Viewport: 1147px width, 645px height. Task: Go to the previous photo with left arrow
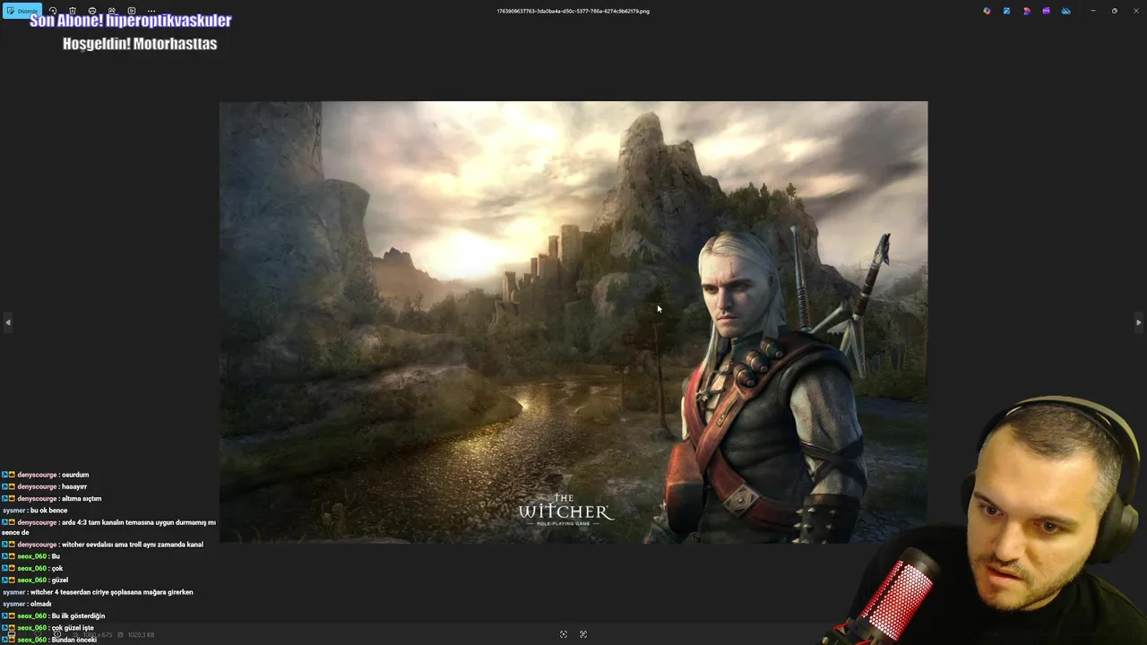click(x=8, y=322)
